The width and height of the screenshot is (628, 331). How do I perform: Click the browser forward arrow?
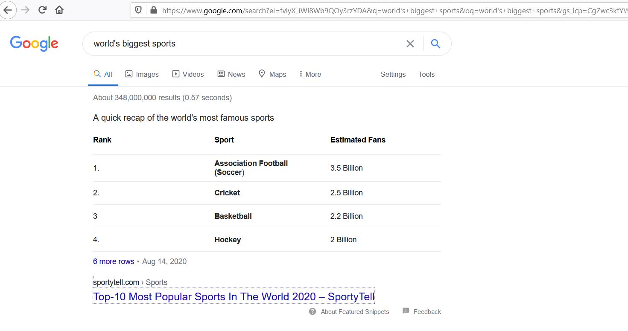[25, 10]
